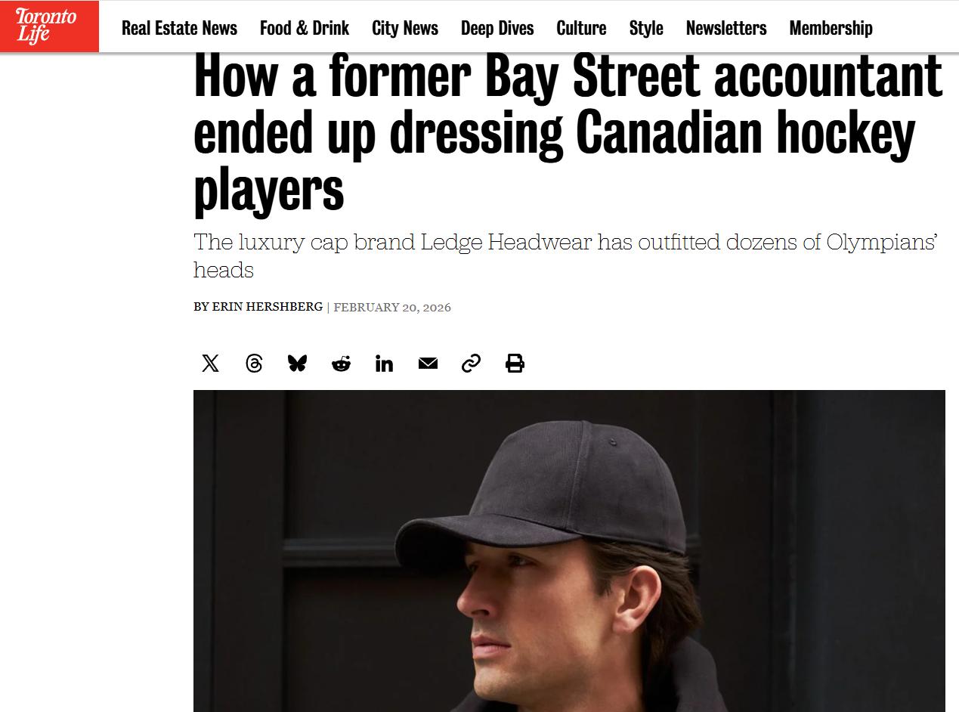This screenshot has width=959, height=712.
Task: Visit the Newsletters page
Action: tap(726, 29)
